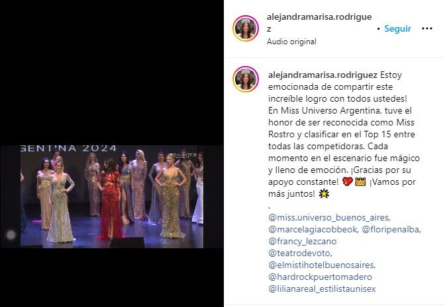Open the @floripenalba mention
The width and height of the screenshot is (445, 307).
(x=391, y=230)
